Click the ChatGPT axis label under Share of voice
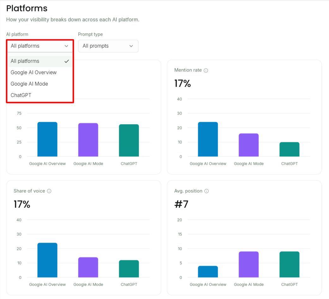Screen dimensions: 329x299 (x=129, y=284)
